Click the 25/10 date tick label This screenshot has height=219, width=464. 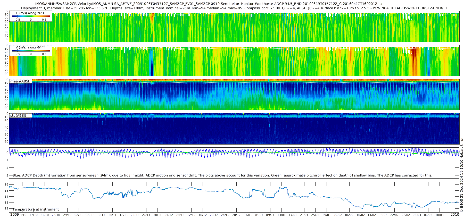pos(56,215)
